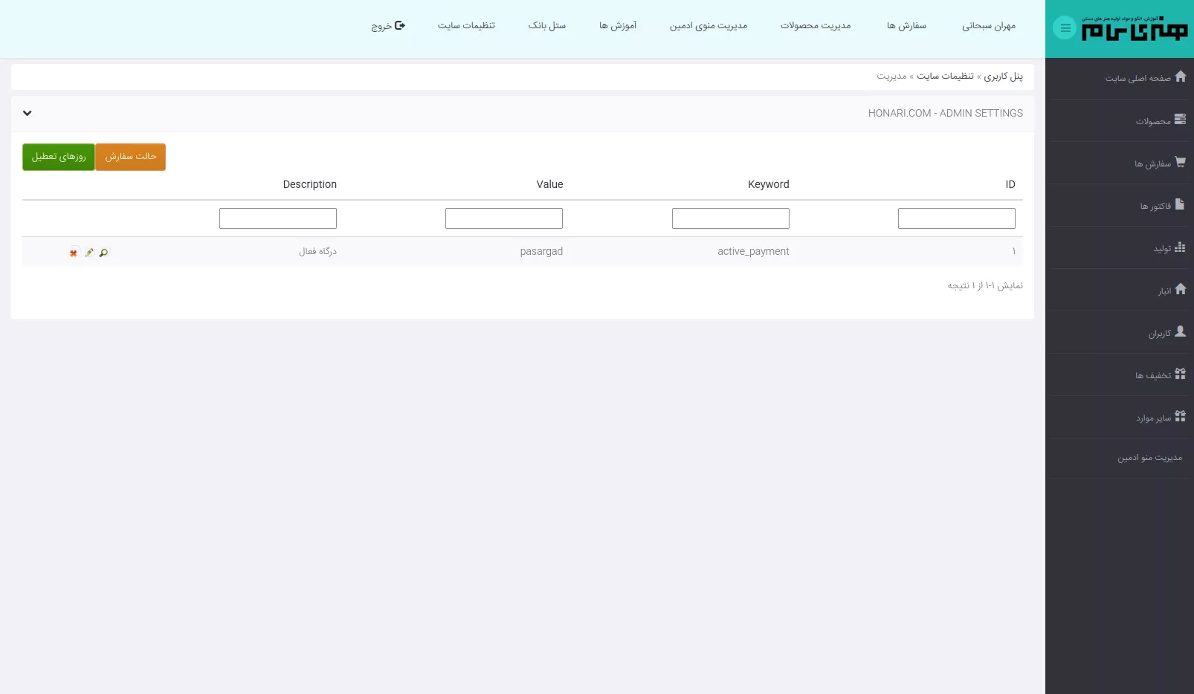The image size is (1194, 694).
Task: Click the home icon for صفحه اصلی سایت
Action: 1181,77
